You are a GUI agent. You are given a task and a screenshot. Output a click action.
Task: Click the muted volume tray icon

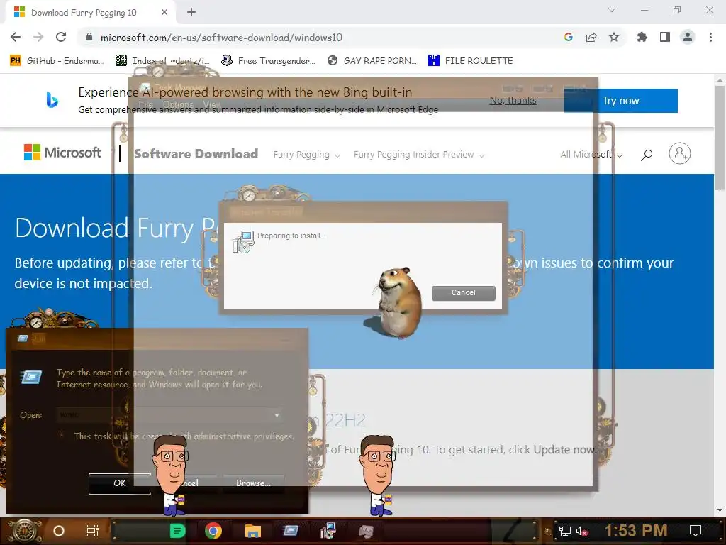(582, 531)
